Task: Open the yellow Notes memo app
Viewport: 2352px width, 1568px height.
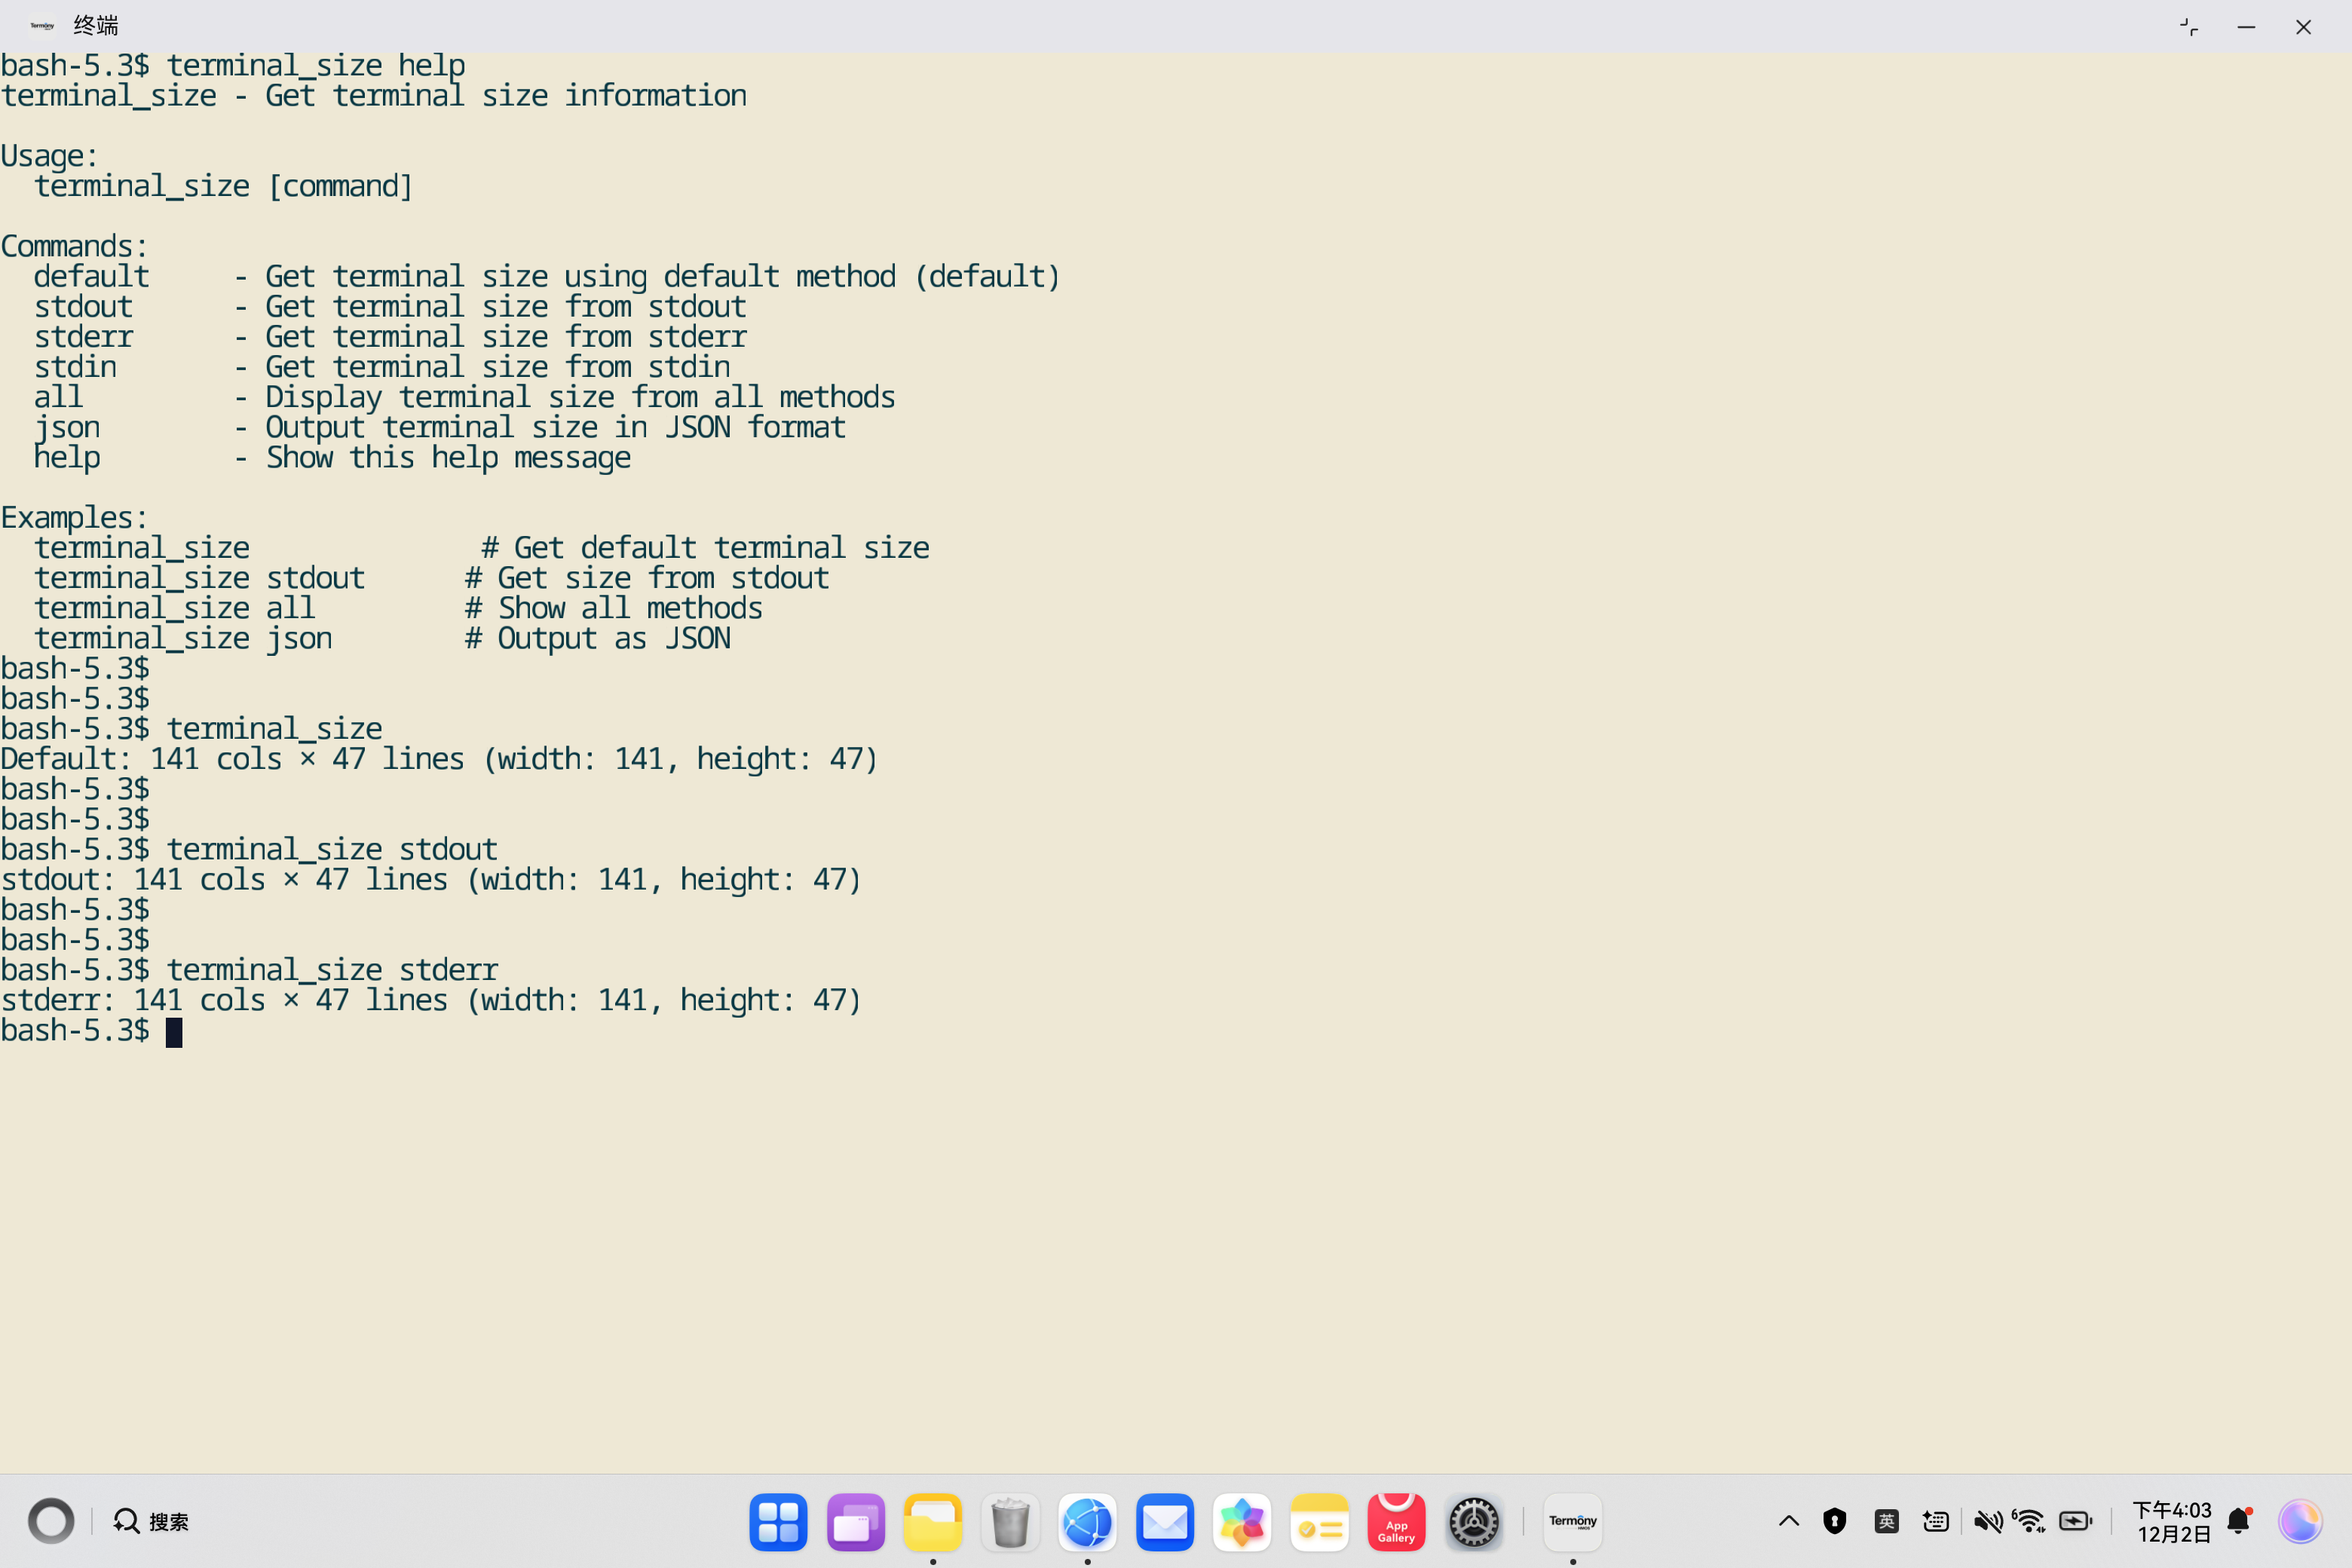Action: (1319, 1522)
